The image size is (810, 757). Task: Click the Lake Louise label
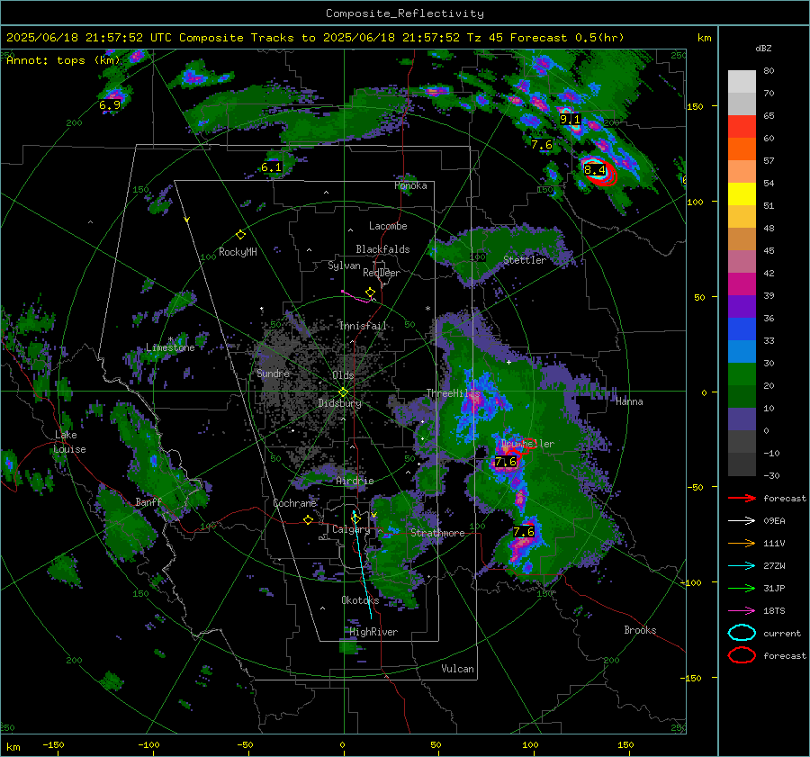pyautogui.click(x=69, y=442)
